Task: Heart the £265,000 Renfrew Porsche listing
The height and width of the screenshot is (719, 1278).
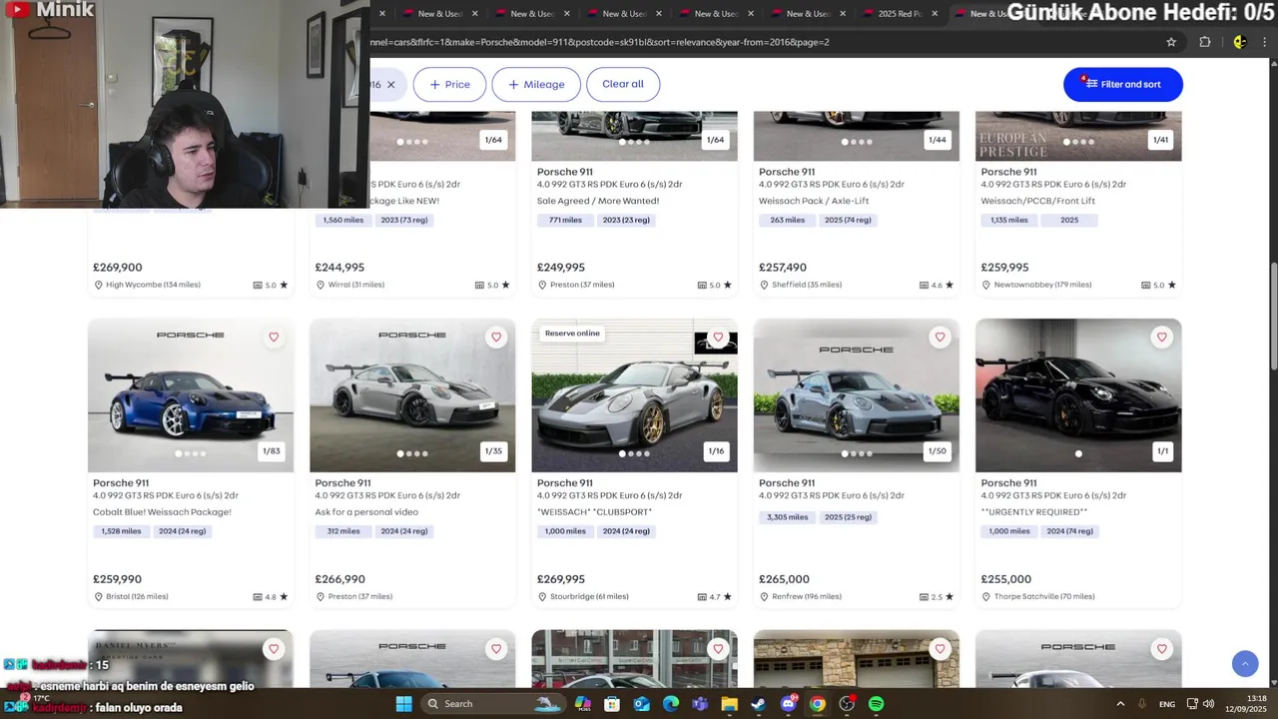Action: [940, 338]
